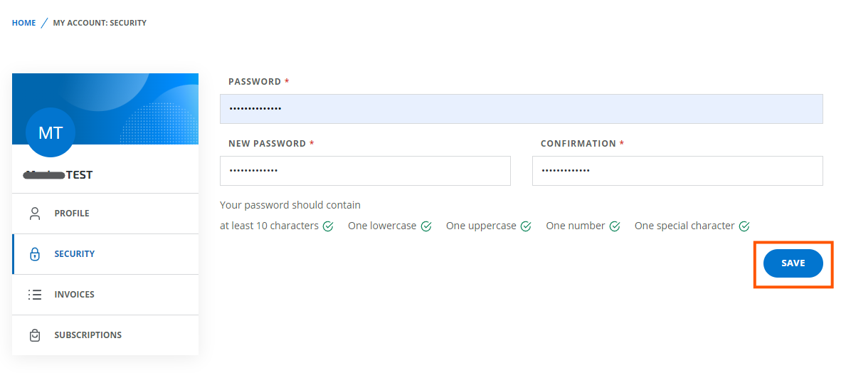Click the subscriptions shopping bag icon
Image resolution: width=846 pixels, height=373 pixels.
click(34, 335)
